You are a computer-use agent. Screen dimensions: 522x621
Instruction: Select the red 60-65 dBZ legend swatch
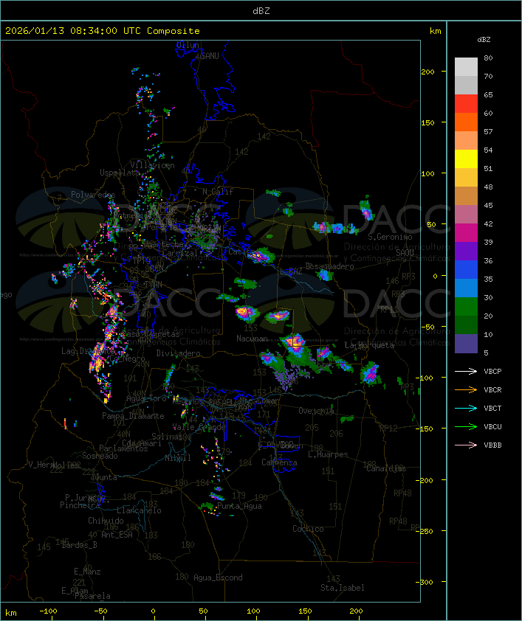coord(466,104)
